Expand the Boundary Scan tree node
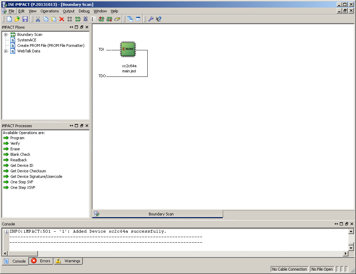This screenshot has height=274, width=356. tap(6, 35)
